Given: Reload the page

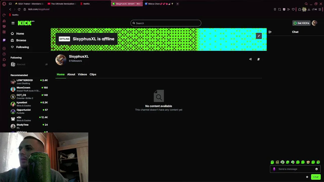Looking at the screenshot, I should click(x=19, y=9).
